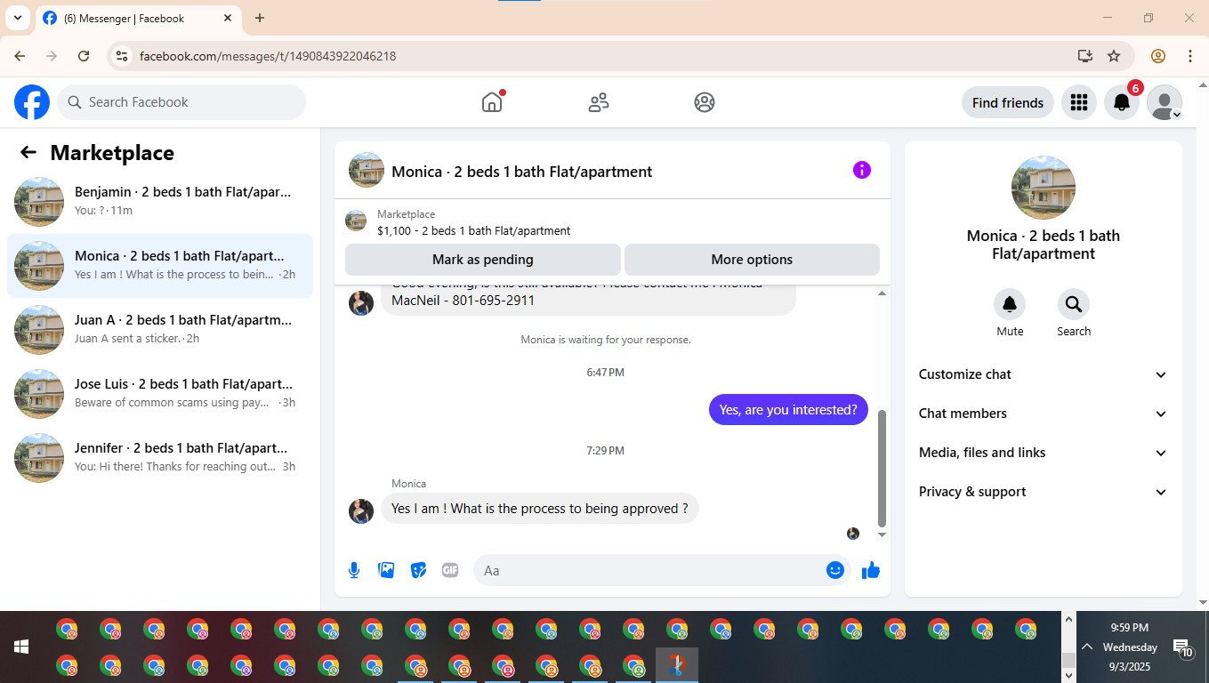Open the emoji picker in message box
The height and width of the screenshot is (683, 1209).
pos(834,570)
